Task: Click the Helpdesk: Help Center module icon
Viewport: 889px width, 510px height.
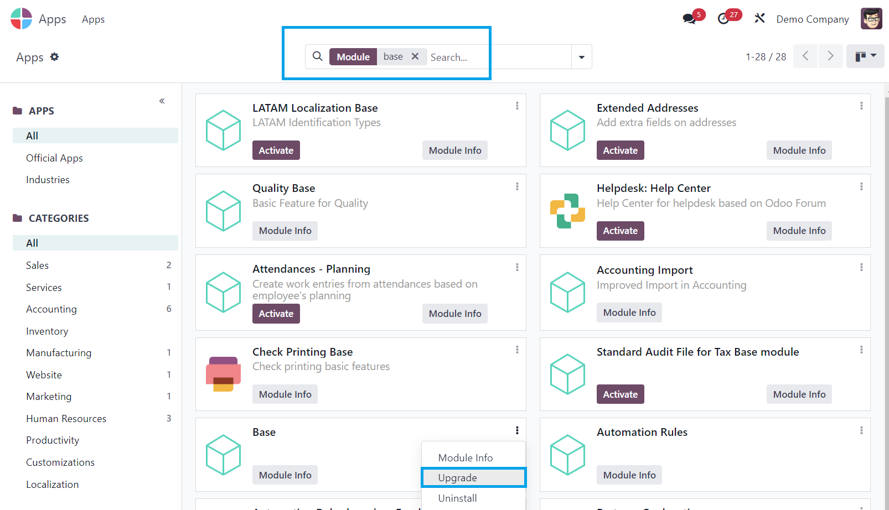Action: click(567, 211)
